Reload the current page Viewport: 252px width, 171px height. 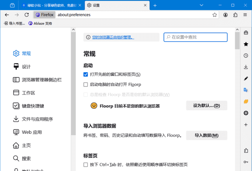(26, 15)
